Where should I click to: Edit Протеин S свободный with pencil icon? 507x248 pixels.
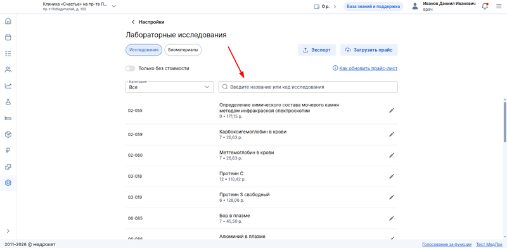pos(392,197)
